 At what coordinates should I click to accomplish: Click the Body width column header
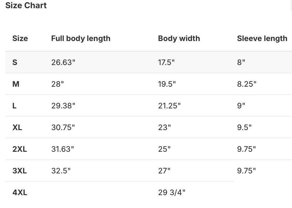179,38
